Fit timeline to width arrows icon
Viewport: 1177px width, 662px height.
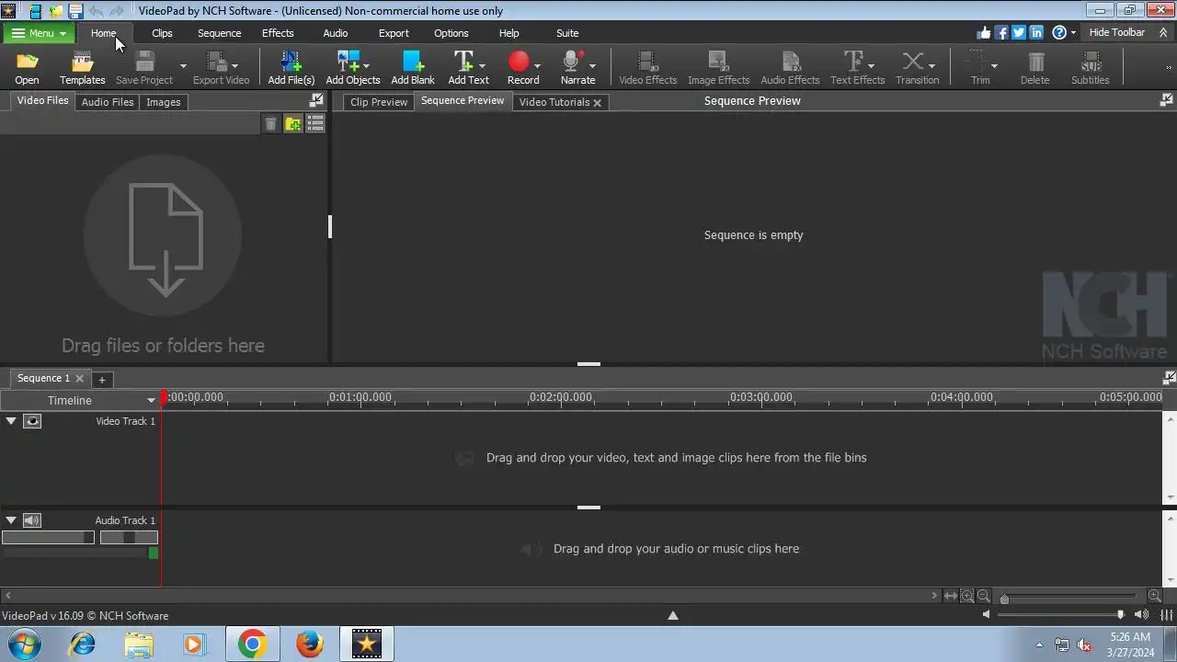951,596
